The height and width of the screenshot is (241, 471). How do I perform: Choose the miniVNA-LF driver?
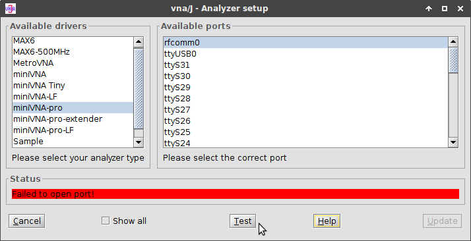point(73,97)
